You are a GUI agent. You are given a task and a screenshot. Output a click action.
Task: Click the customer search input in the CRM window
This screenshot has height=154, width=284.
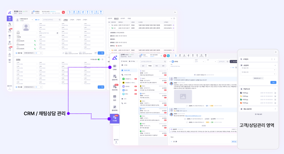52,20
